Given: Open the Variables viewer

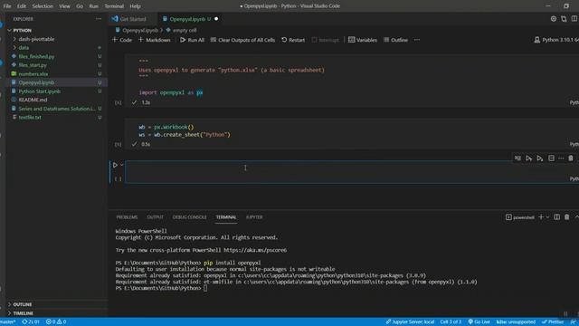Looking at the screenshot, I should coord(363,40).
